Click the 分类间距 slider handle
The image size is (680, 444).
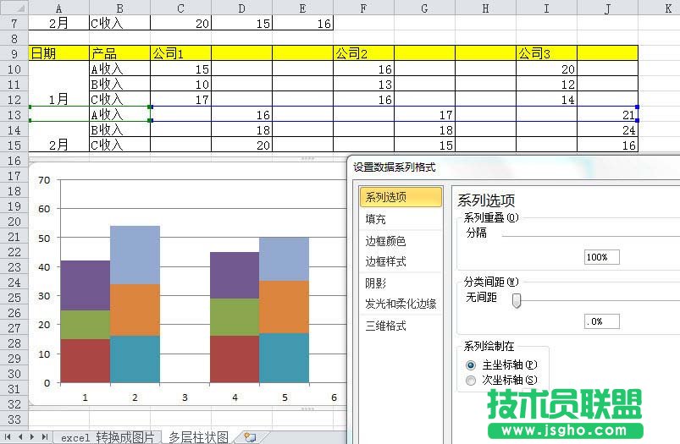(x=516, y=300)
